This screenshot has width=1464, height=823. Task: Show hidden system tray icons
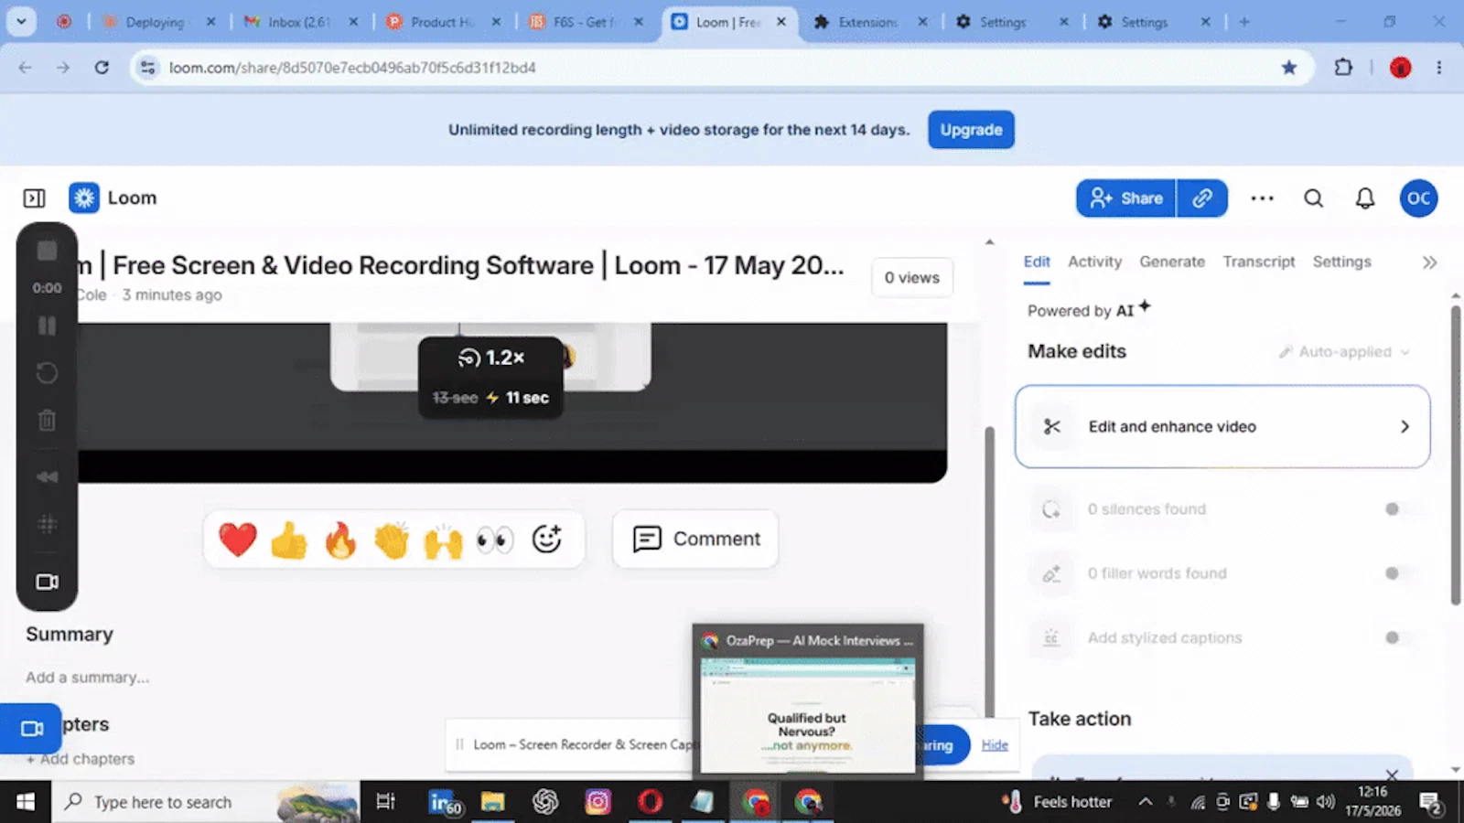[1145, 802]
